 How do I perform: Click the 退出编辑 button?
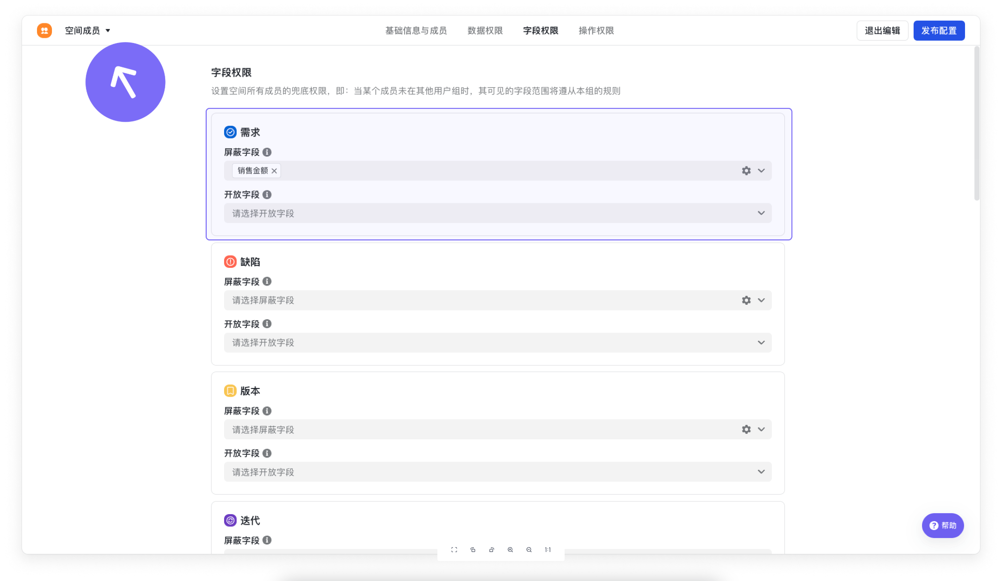882,30
